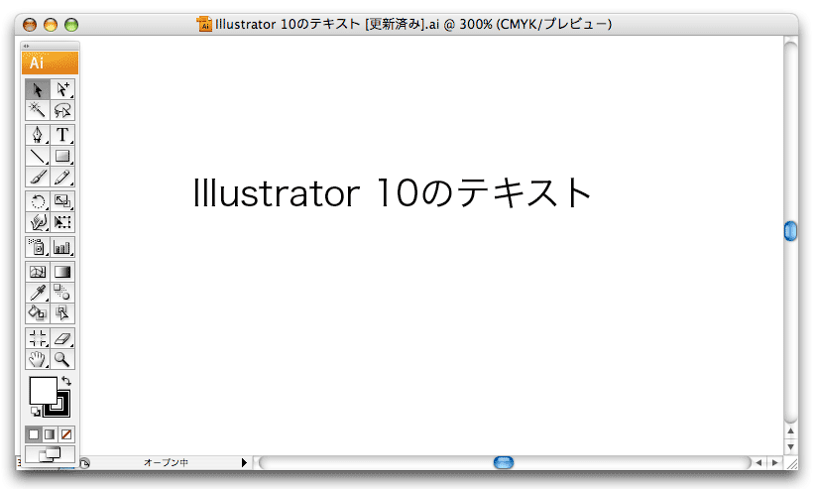This screenshot has height=489, width=815.
Task: Collapse toolbox using top double-arrow
Action: (x=27, y=47)
